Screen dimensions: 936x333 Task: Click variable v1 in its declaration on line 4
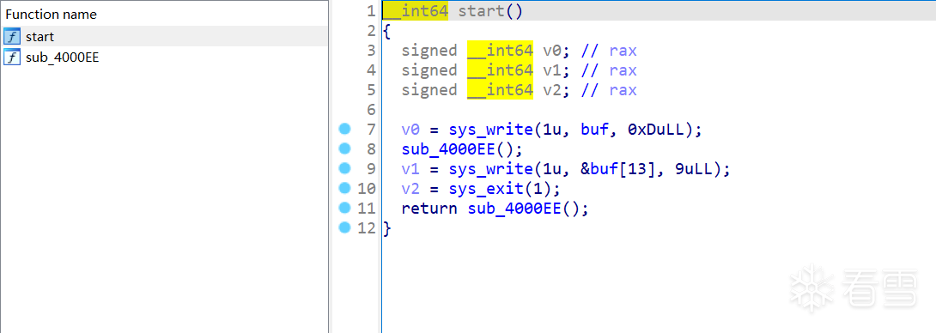552,70
